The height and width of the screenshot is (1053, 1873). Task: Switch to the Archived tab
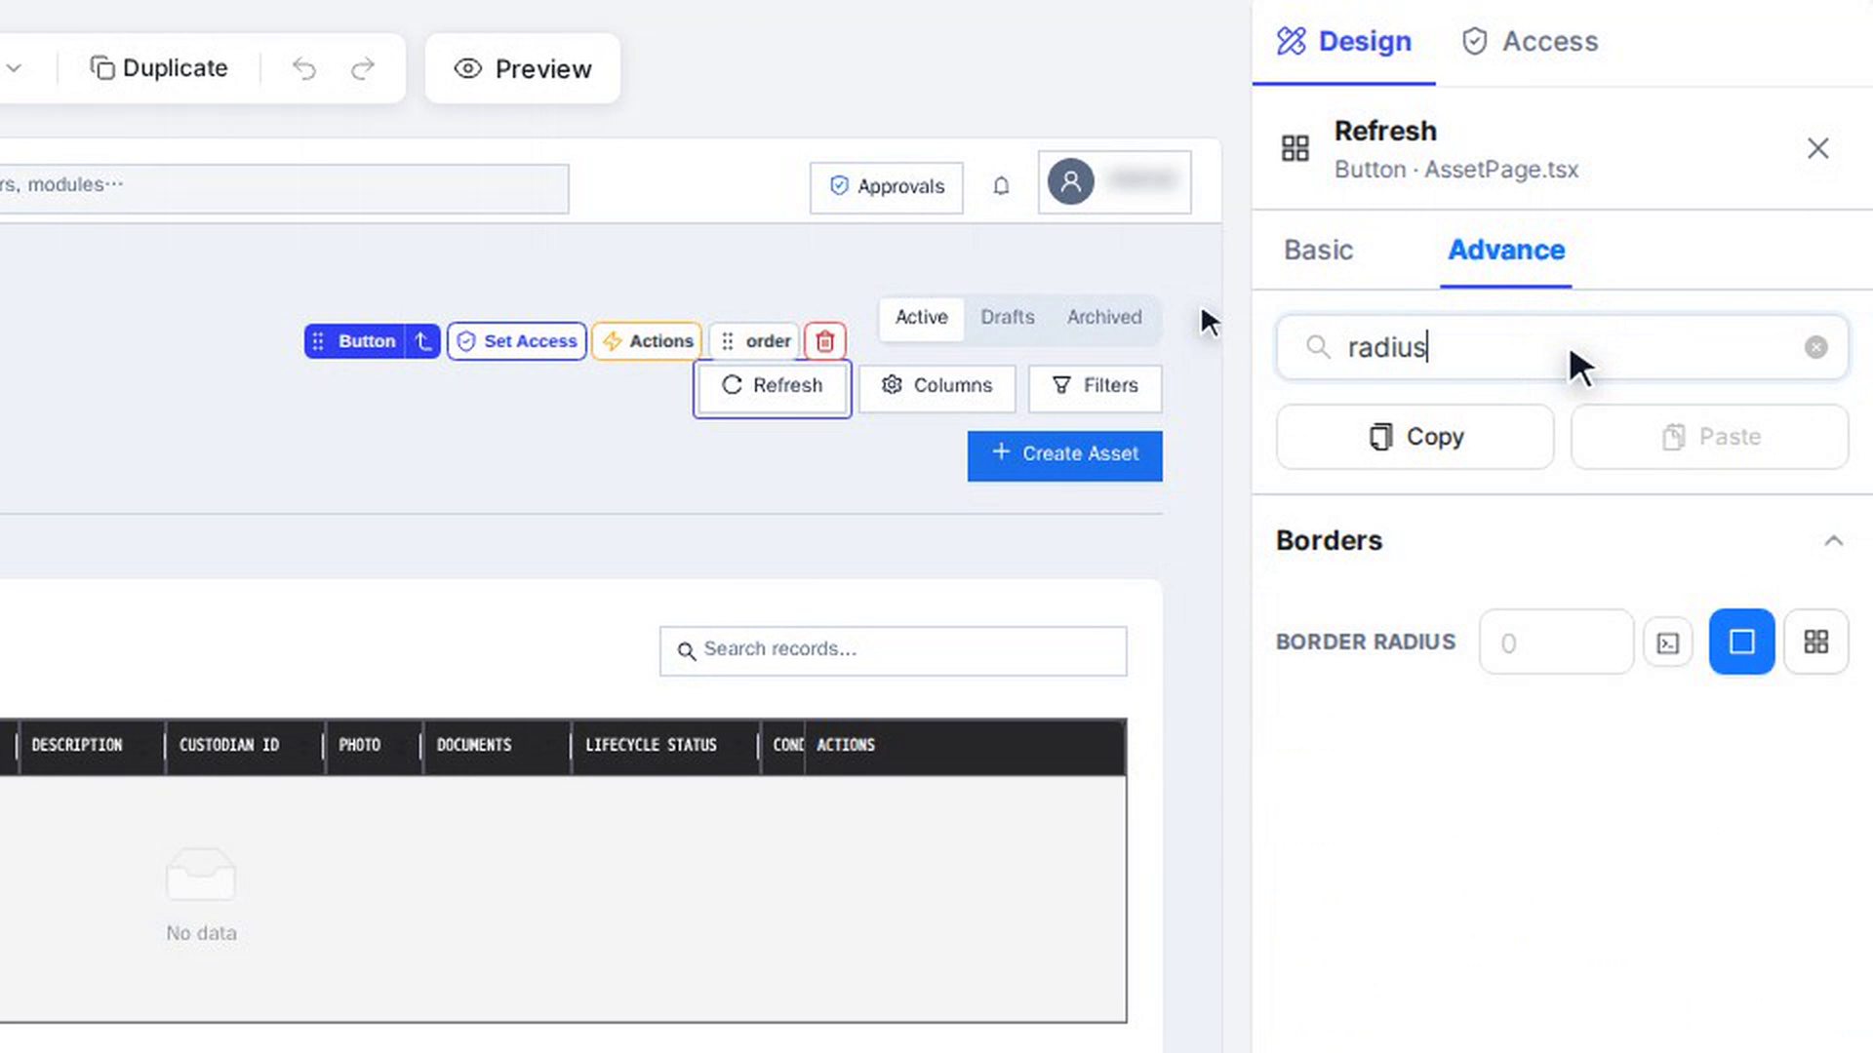[1104, 318]
